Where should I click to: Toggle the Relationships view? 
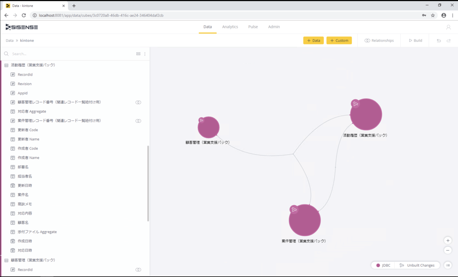pos(379,40)
